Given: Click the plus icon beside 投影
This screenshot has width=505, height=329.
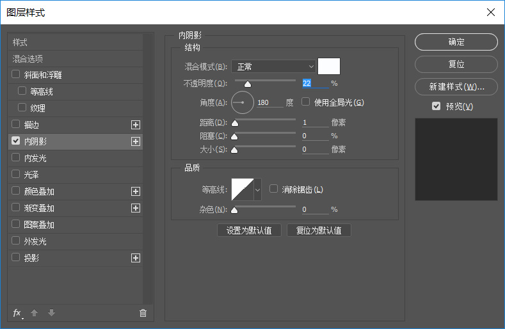Looking at the screenshot, I should 135,258.
